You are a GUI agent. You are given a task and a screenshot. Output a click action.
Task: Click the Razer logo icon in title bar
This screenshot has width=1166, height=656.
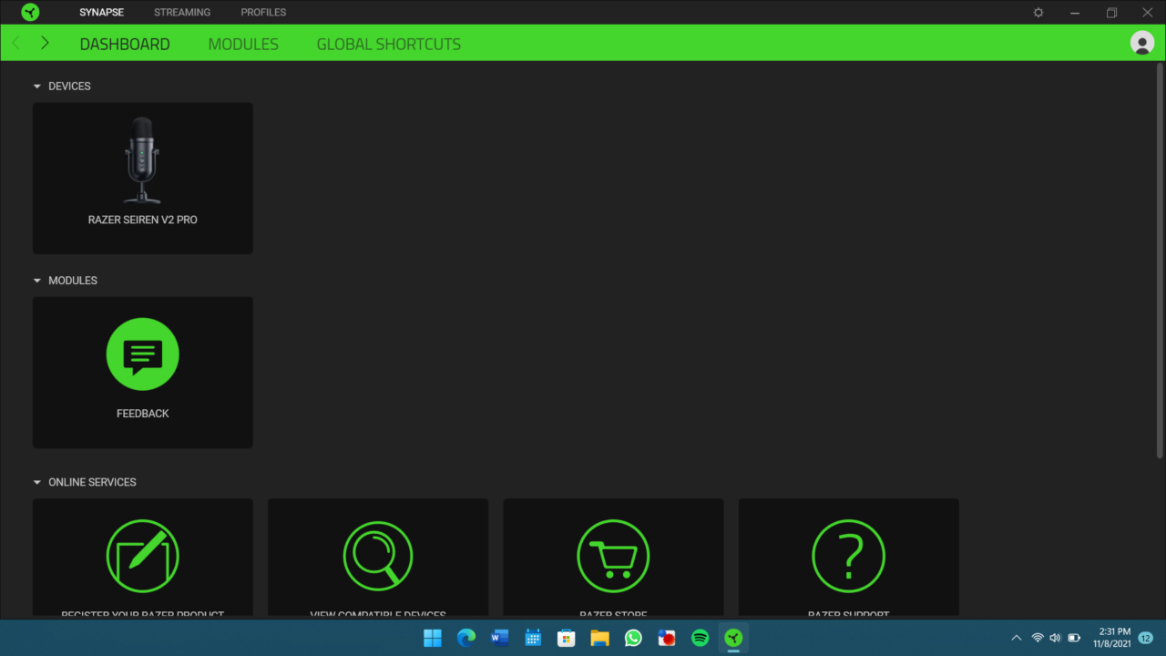click(x=30, y=12)
